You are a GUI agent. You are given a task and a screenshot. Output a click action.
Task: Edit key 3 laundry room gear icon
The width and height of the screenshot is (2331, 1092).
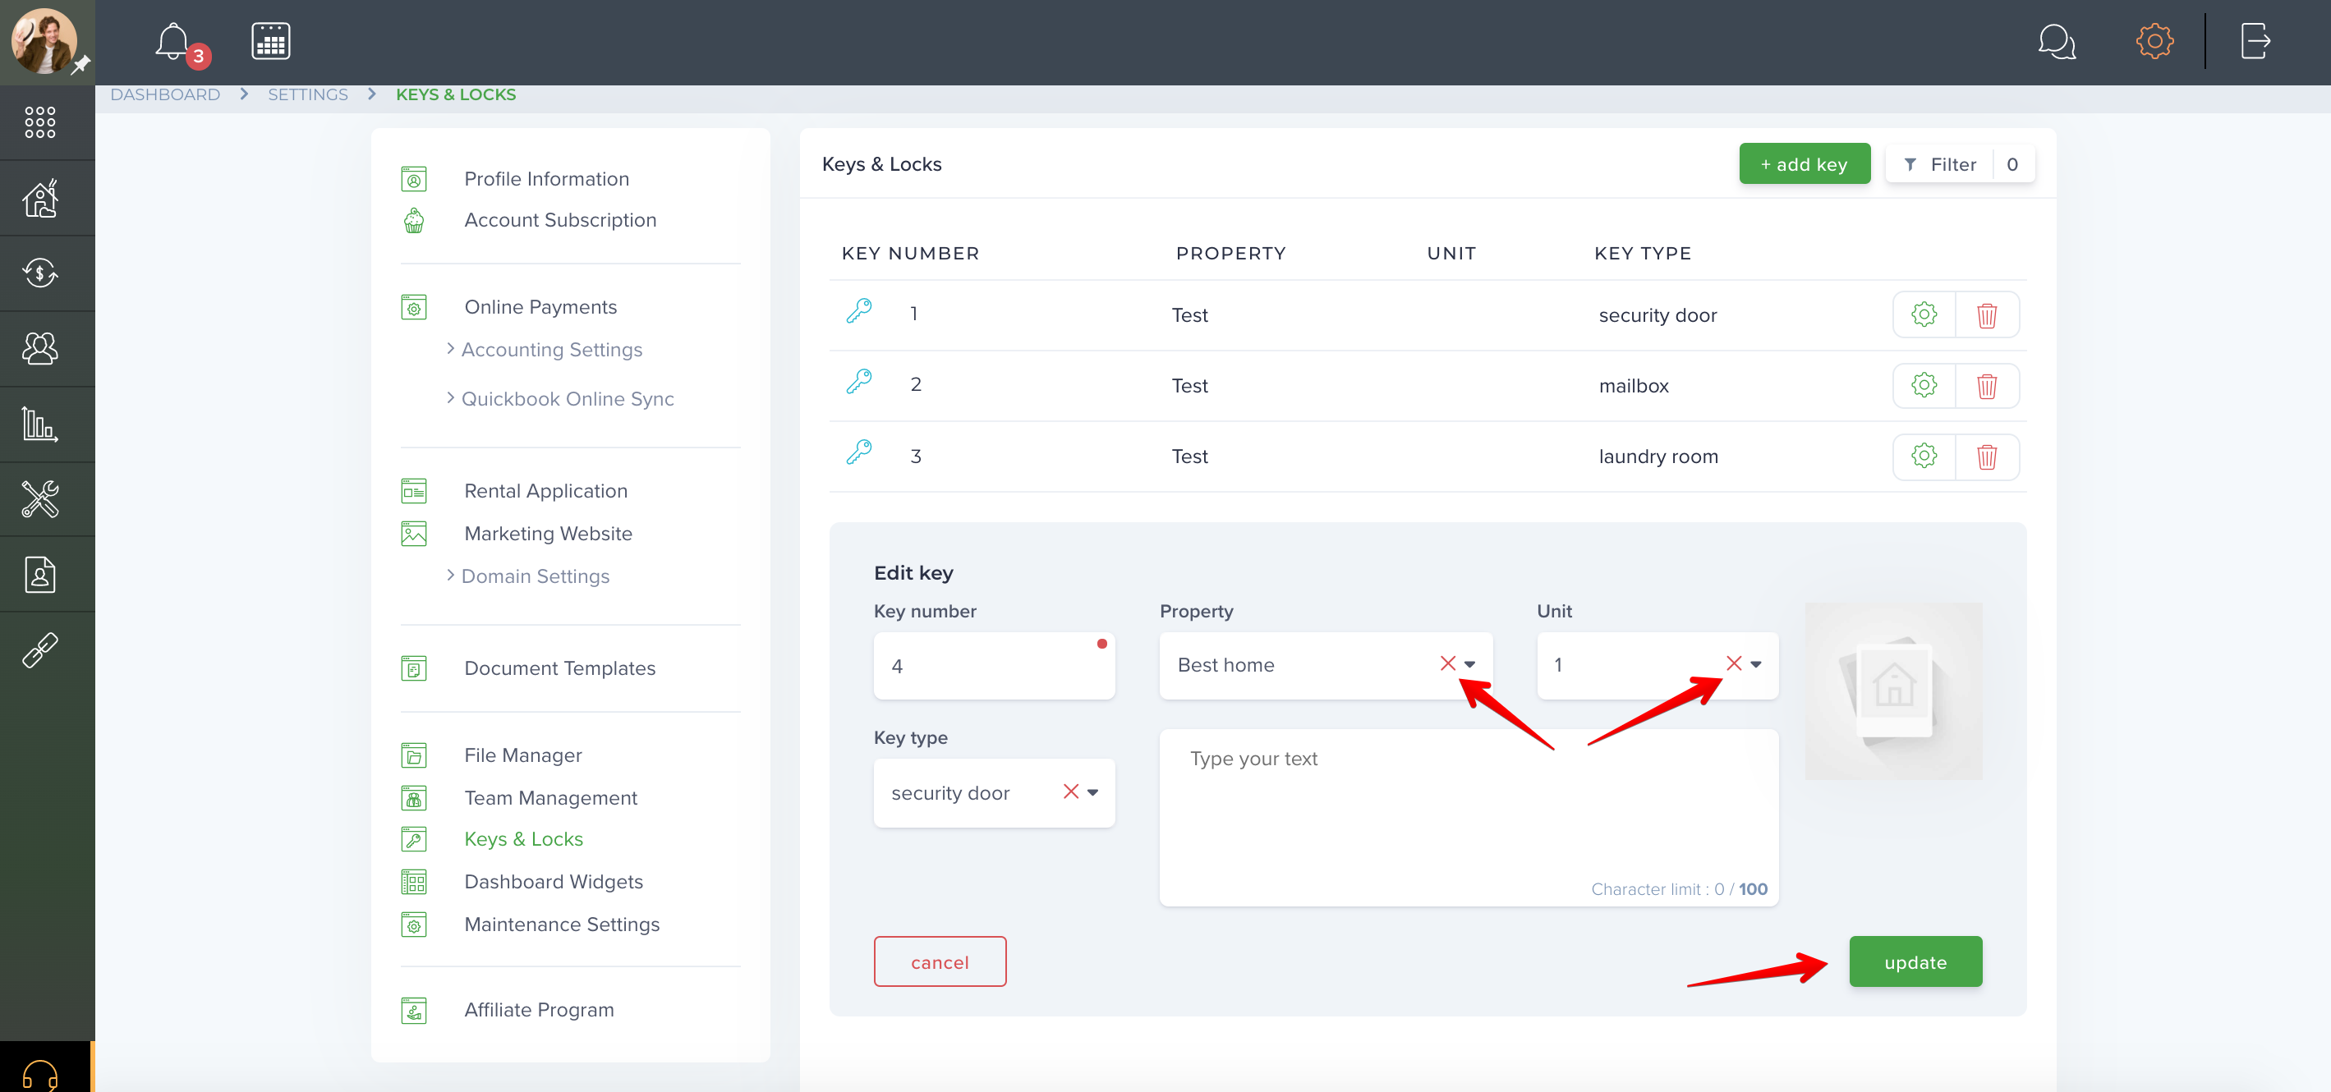(1924, 456)
